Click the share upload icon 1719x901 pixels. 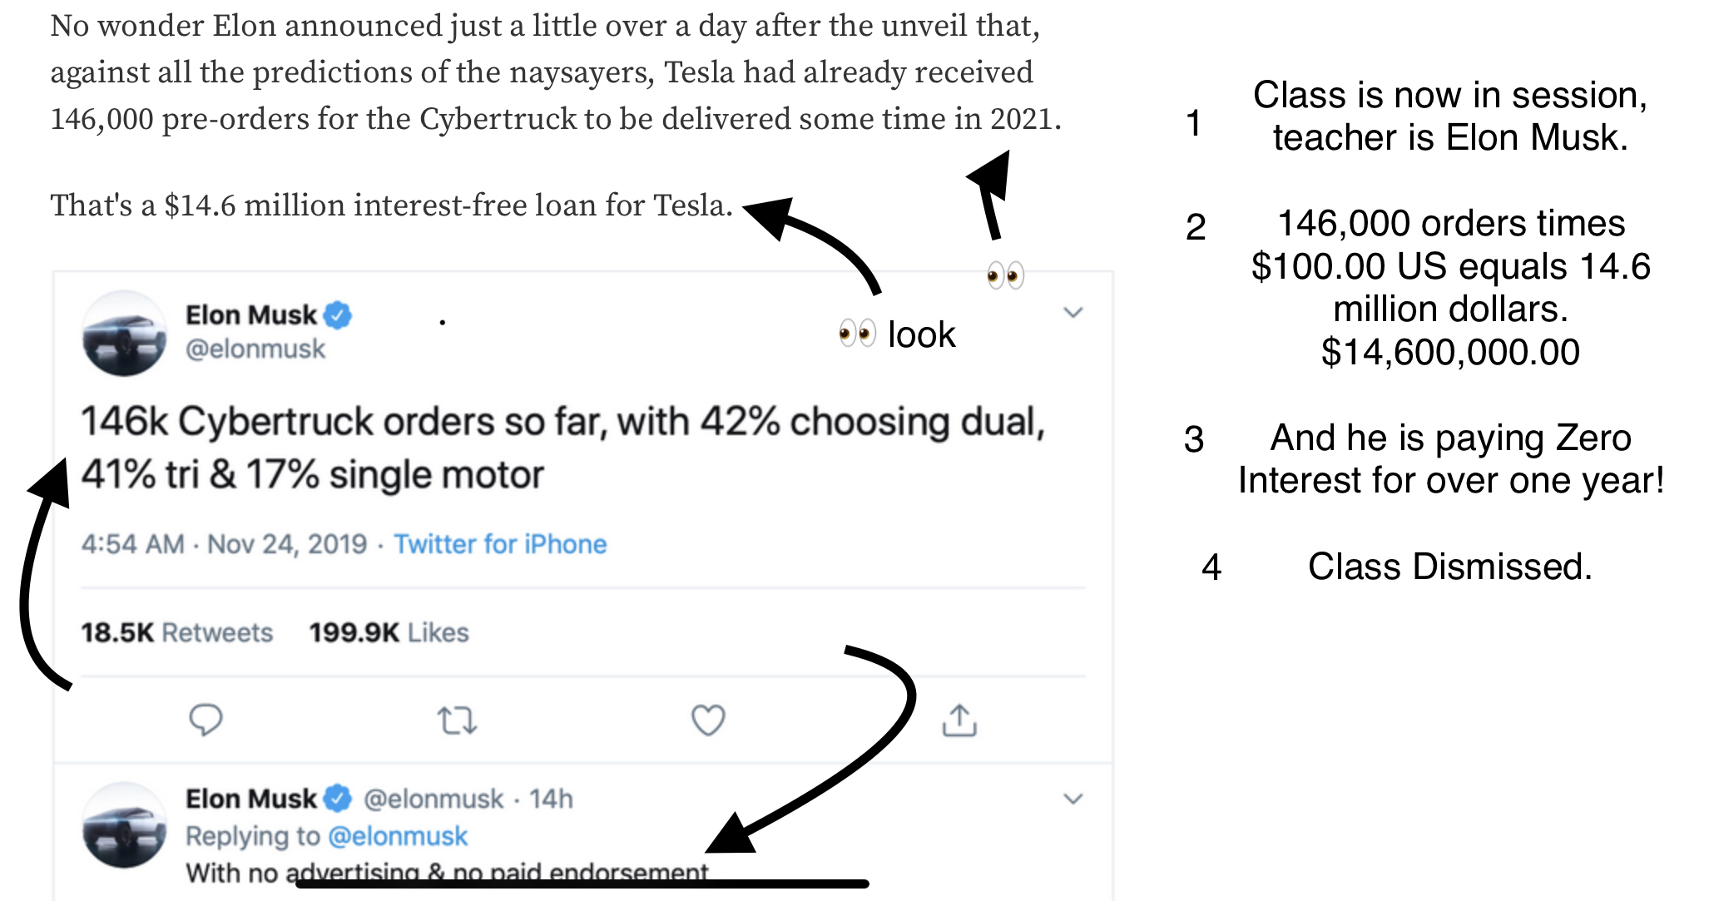tap(959, 720)
